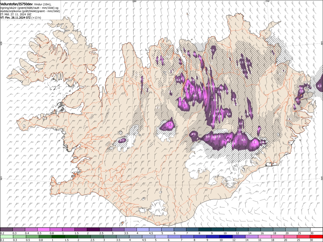323x242 pixels.
Task: Click the '1.7' precipitation value on the map
Action: [x=222, y=111]
